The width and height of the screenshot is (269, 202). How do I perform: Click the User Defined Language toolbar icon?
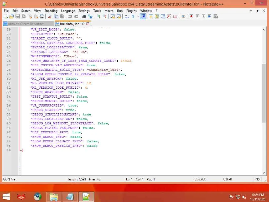[151, 16]
